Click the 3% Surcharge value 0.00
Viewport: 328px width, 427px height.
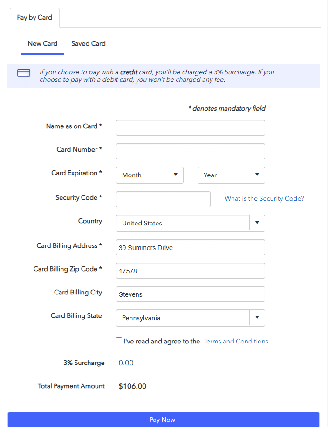[x=126, y=363]
